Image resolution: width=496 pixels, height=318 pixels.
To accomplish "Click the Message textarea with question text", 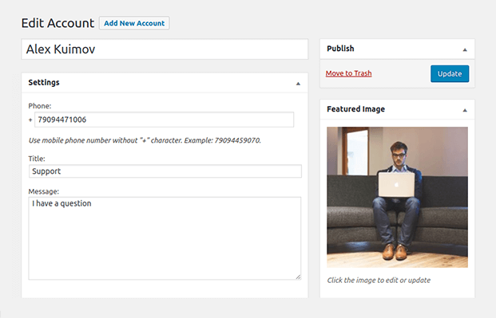I will (x=165, y=238).
